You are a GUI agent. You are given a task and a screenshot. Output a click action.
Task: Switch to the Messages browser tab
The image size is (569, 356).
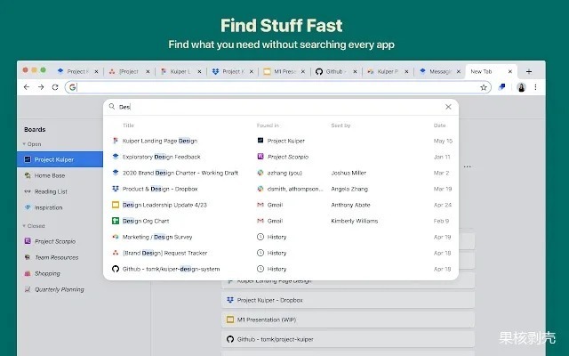(440, 71)
